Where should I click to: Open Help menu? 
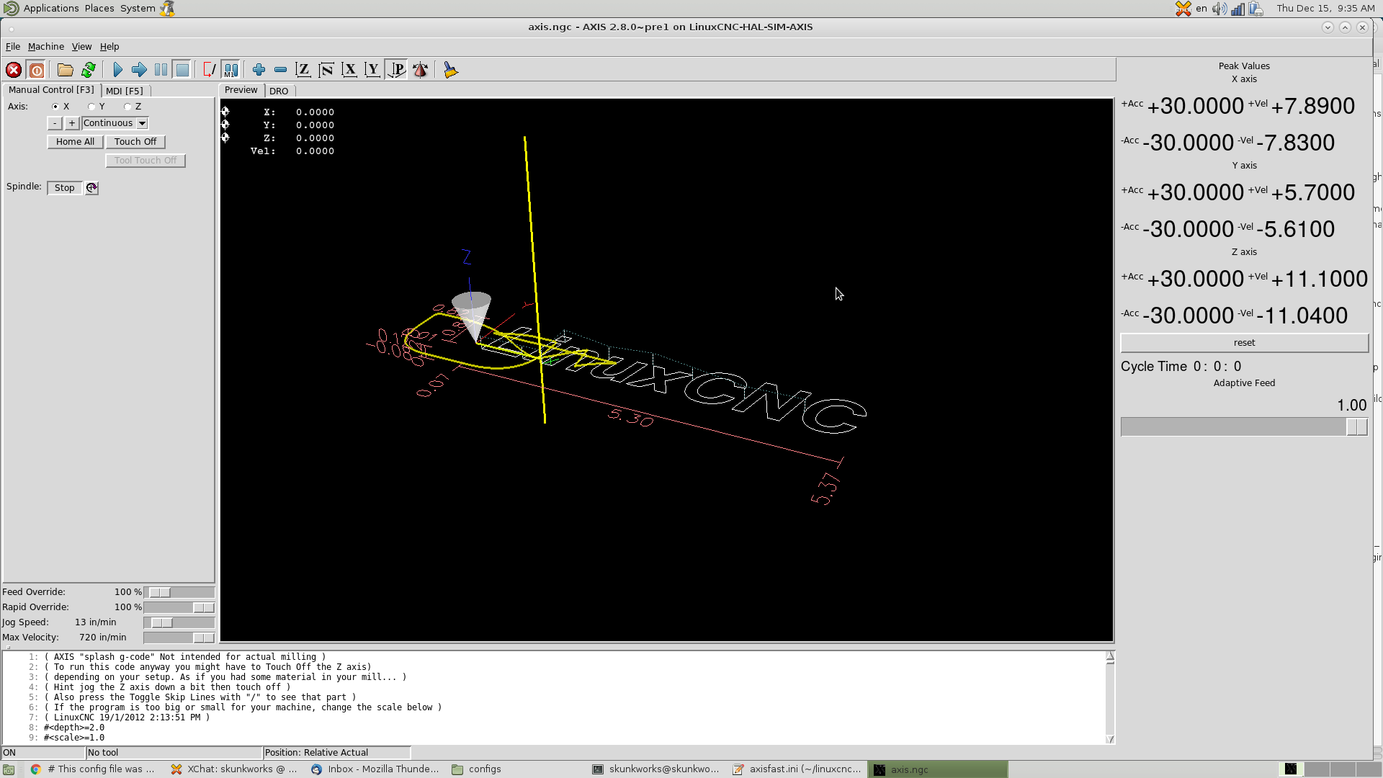pyautogui.click(x=109, y=47)
